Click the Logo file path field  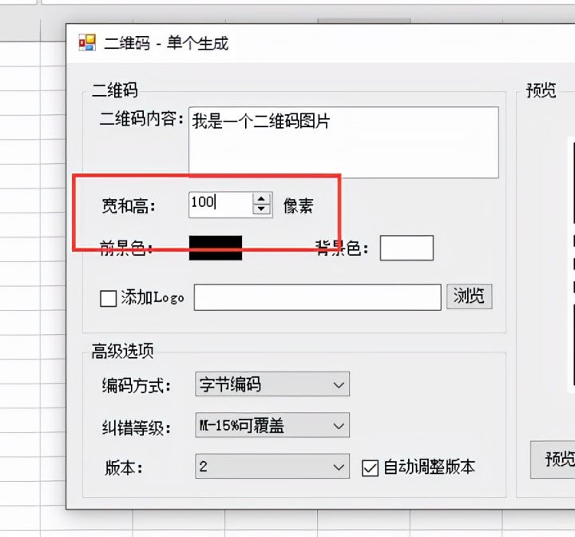318,297
